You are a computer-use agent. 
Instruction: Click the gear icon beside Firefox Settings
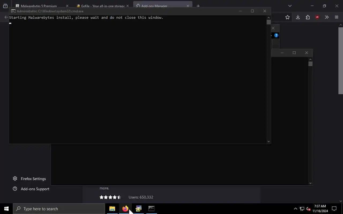click(x=15, y=178)
